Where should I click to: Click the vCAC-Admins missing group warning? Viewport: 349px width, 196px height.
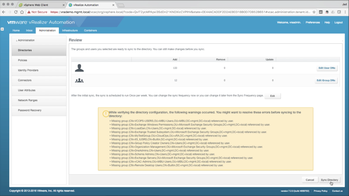click(x=171, y=161)
